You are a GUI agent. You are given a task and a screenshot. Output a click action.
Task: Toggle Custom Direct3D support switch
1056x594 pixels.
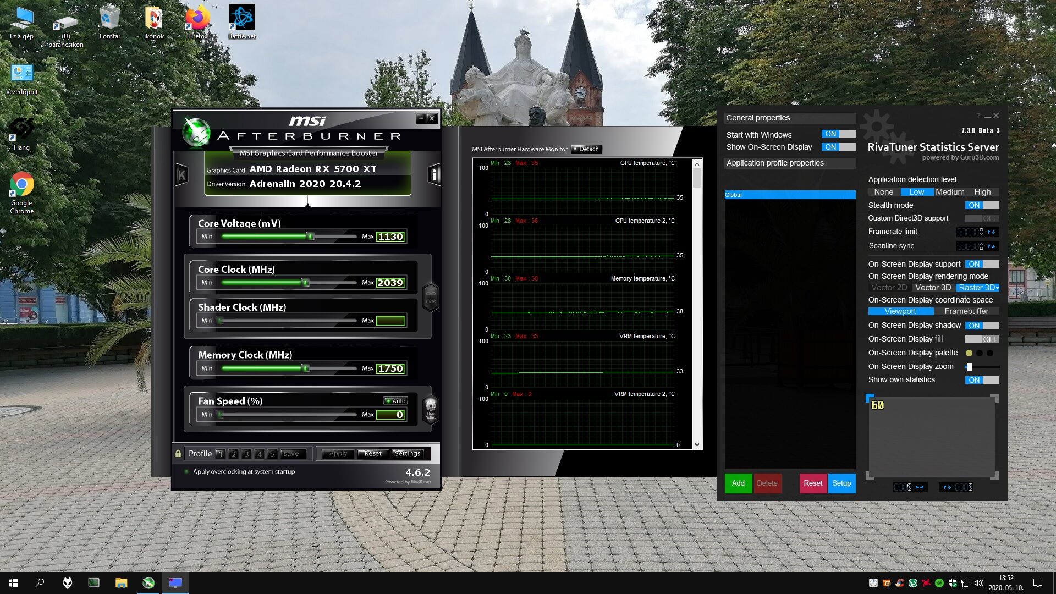982,218
